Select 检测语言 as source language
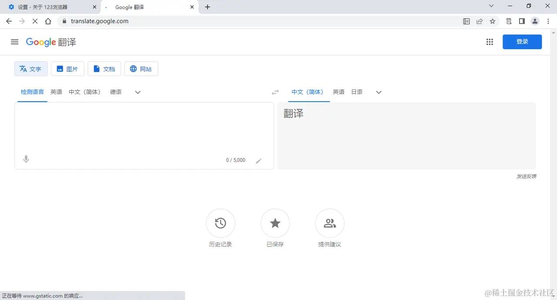The image size is (557, 300). (32, 92)
